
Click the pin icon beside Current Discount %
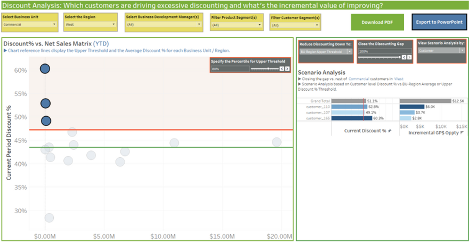(x=389, y=130)
